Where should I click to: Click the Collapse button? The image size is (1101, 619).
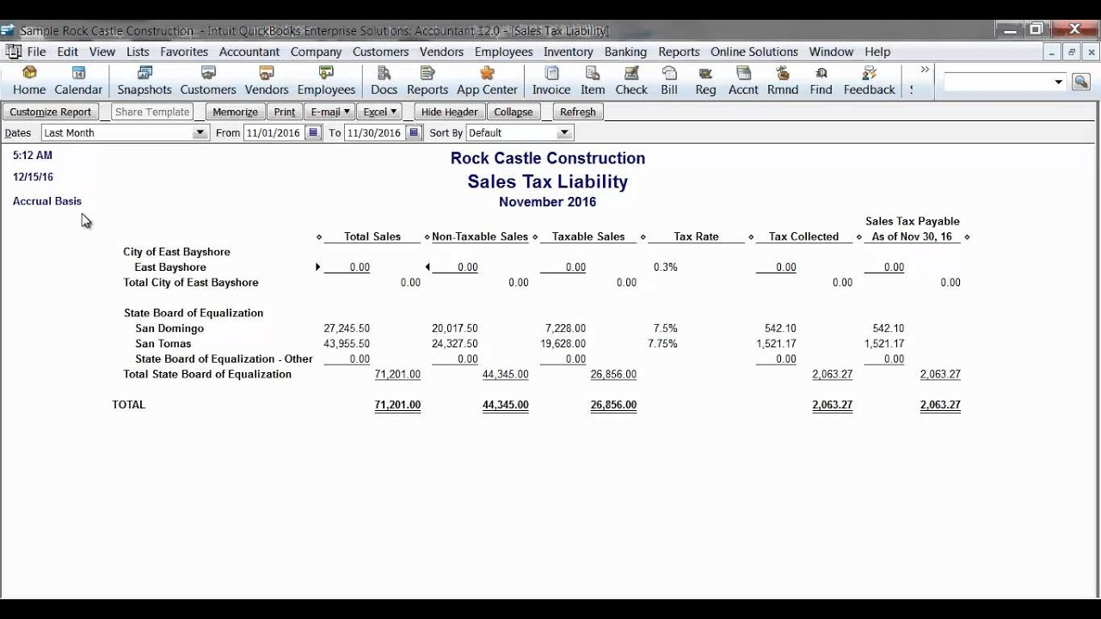(514, 112)
